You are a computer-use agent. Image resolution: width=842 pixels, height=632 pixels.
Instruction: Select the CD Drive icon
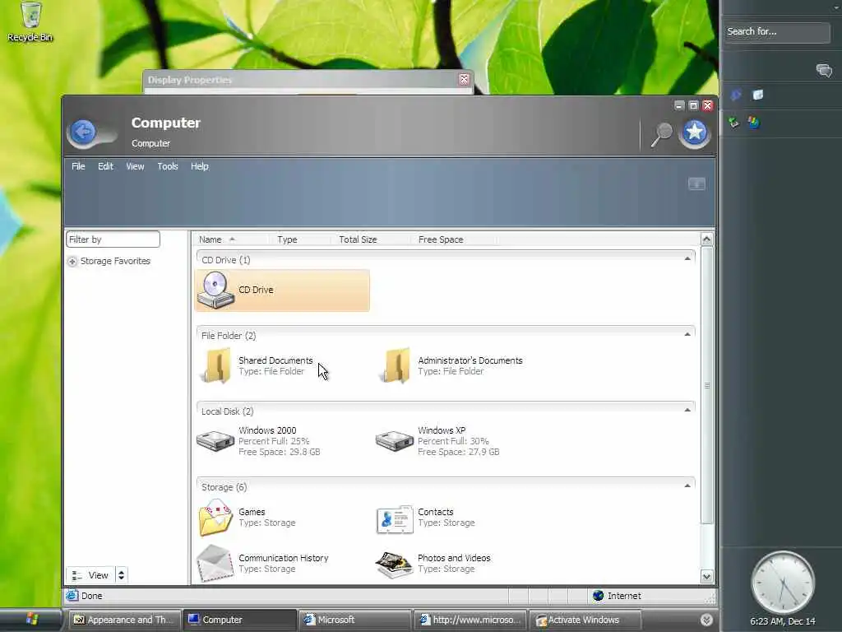[x=215, y=290]
